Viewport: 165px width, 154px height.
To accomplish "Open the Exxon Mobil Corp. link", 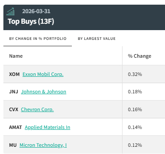I will [43, 74].
